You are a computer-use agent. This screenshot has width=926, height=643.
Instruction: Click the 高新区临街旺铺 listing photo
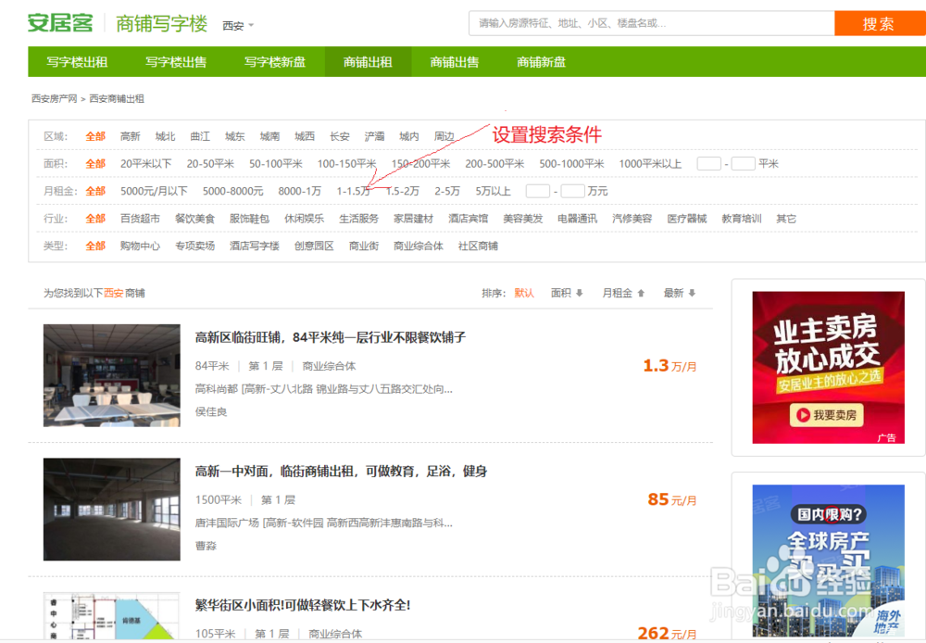pos(112,375)
